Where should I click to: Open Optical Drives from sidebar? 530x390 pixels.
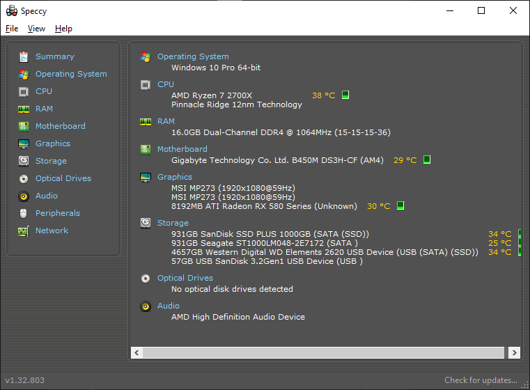(63, 178)
